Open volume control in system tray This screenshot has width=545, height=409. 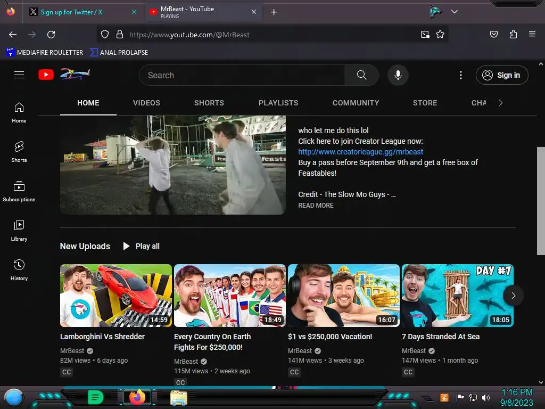485,397
